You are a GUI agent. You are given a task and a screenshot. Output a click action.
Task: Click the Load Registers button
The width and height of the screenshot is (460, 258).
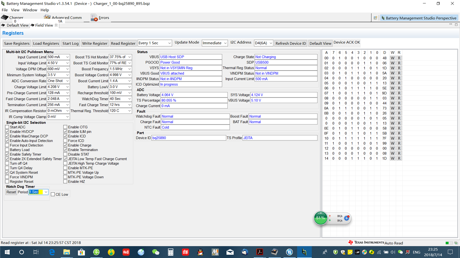click(46, 43)
